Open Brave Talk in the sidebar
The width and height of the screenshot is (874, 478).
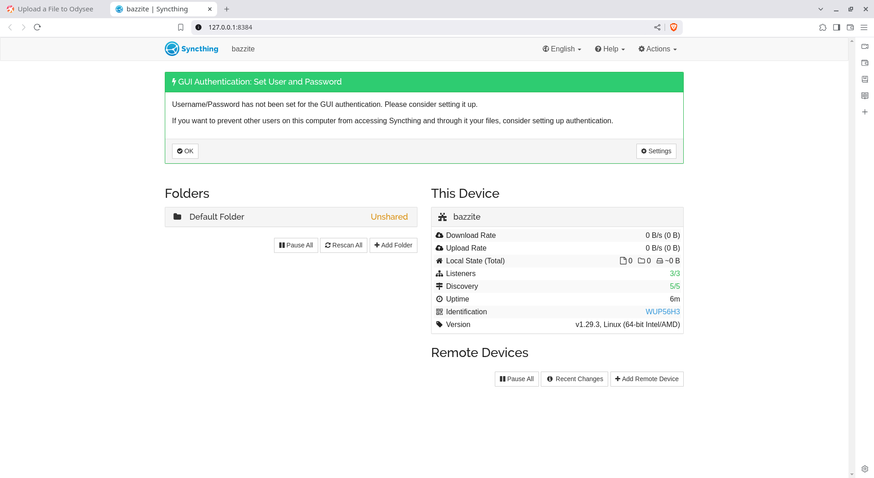pyautogui.click(x=865, y=46)
